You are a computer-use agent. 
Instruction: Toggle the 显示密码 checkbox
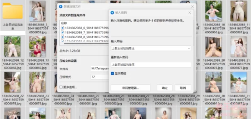coord(112,73)
